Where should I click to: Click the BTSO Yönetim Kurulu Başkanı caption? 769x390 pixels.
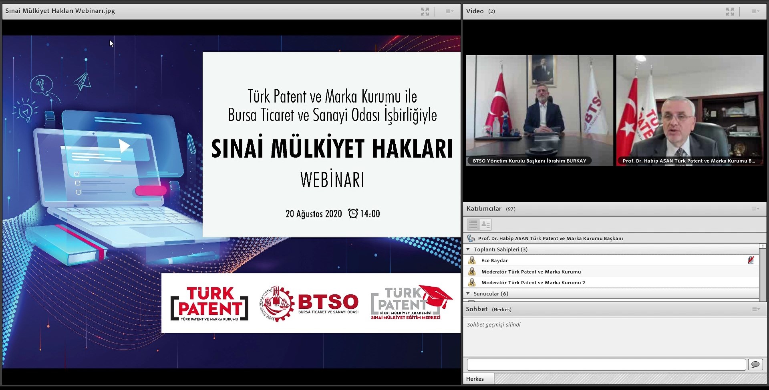(529, 161)
